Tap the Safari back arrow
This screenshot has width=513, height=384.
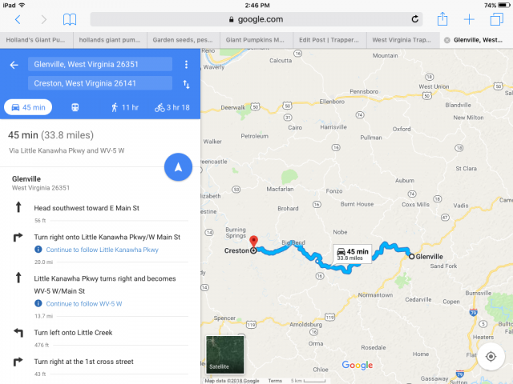click(x=18, y=19)
